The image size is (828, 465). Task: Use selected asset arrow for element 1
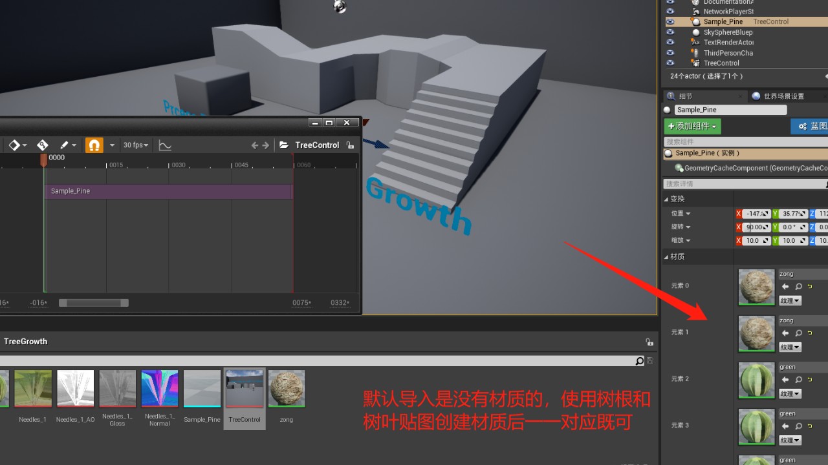point(785,333)
